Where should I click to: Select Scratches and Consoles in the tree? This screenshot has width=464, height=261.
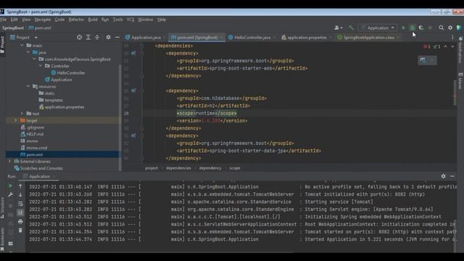41,168
